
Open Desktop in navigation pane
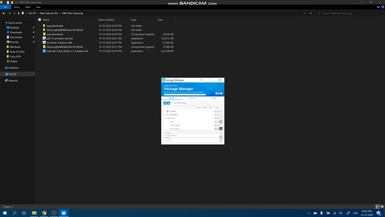point(14,28)
